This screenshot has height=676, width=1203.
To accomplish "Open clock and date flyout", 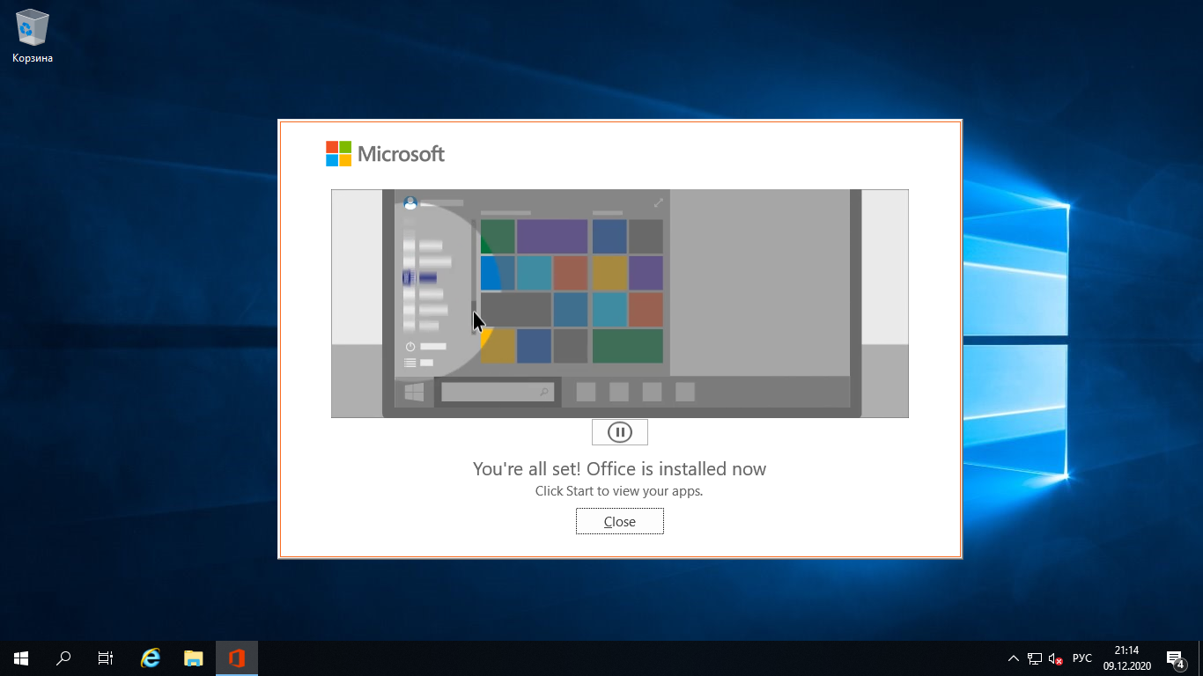I will 1127,658.
